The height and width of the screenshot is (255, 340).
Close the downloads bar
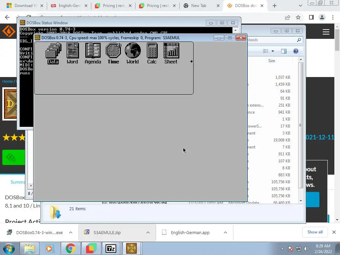(334, 232)
